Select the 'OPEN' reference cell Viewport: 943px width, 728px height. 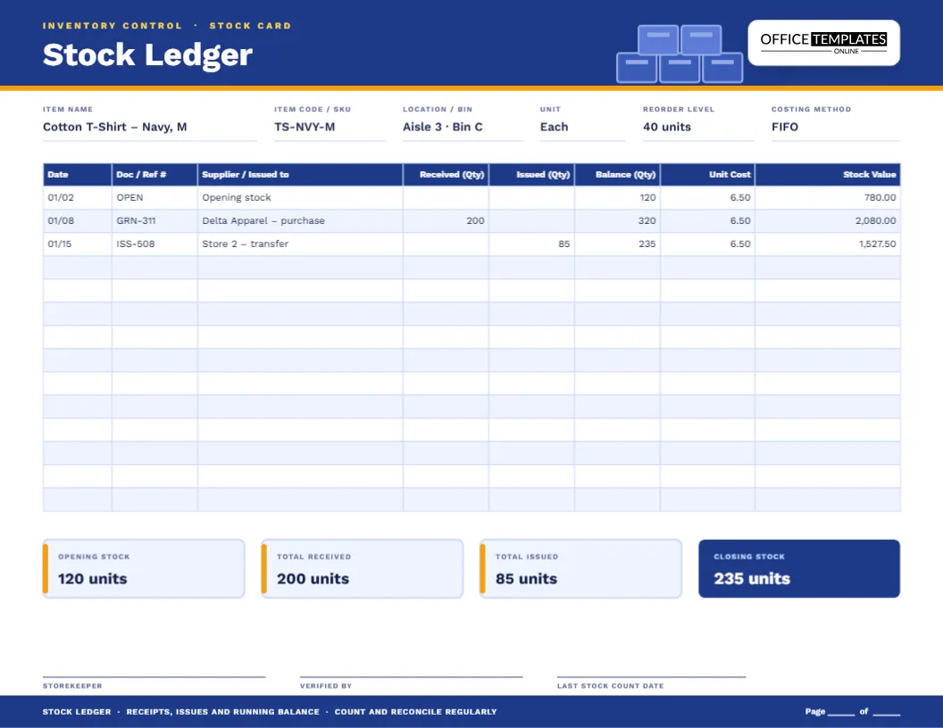point(154,198)
